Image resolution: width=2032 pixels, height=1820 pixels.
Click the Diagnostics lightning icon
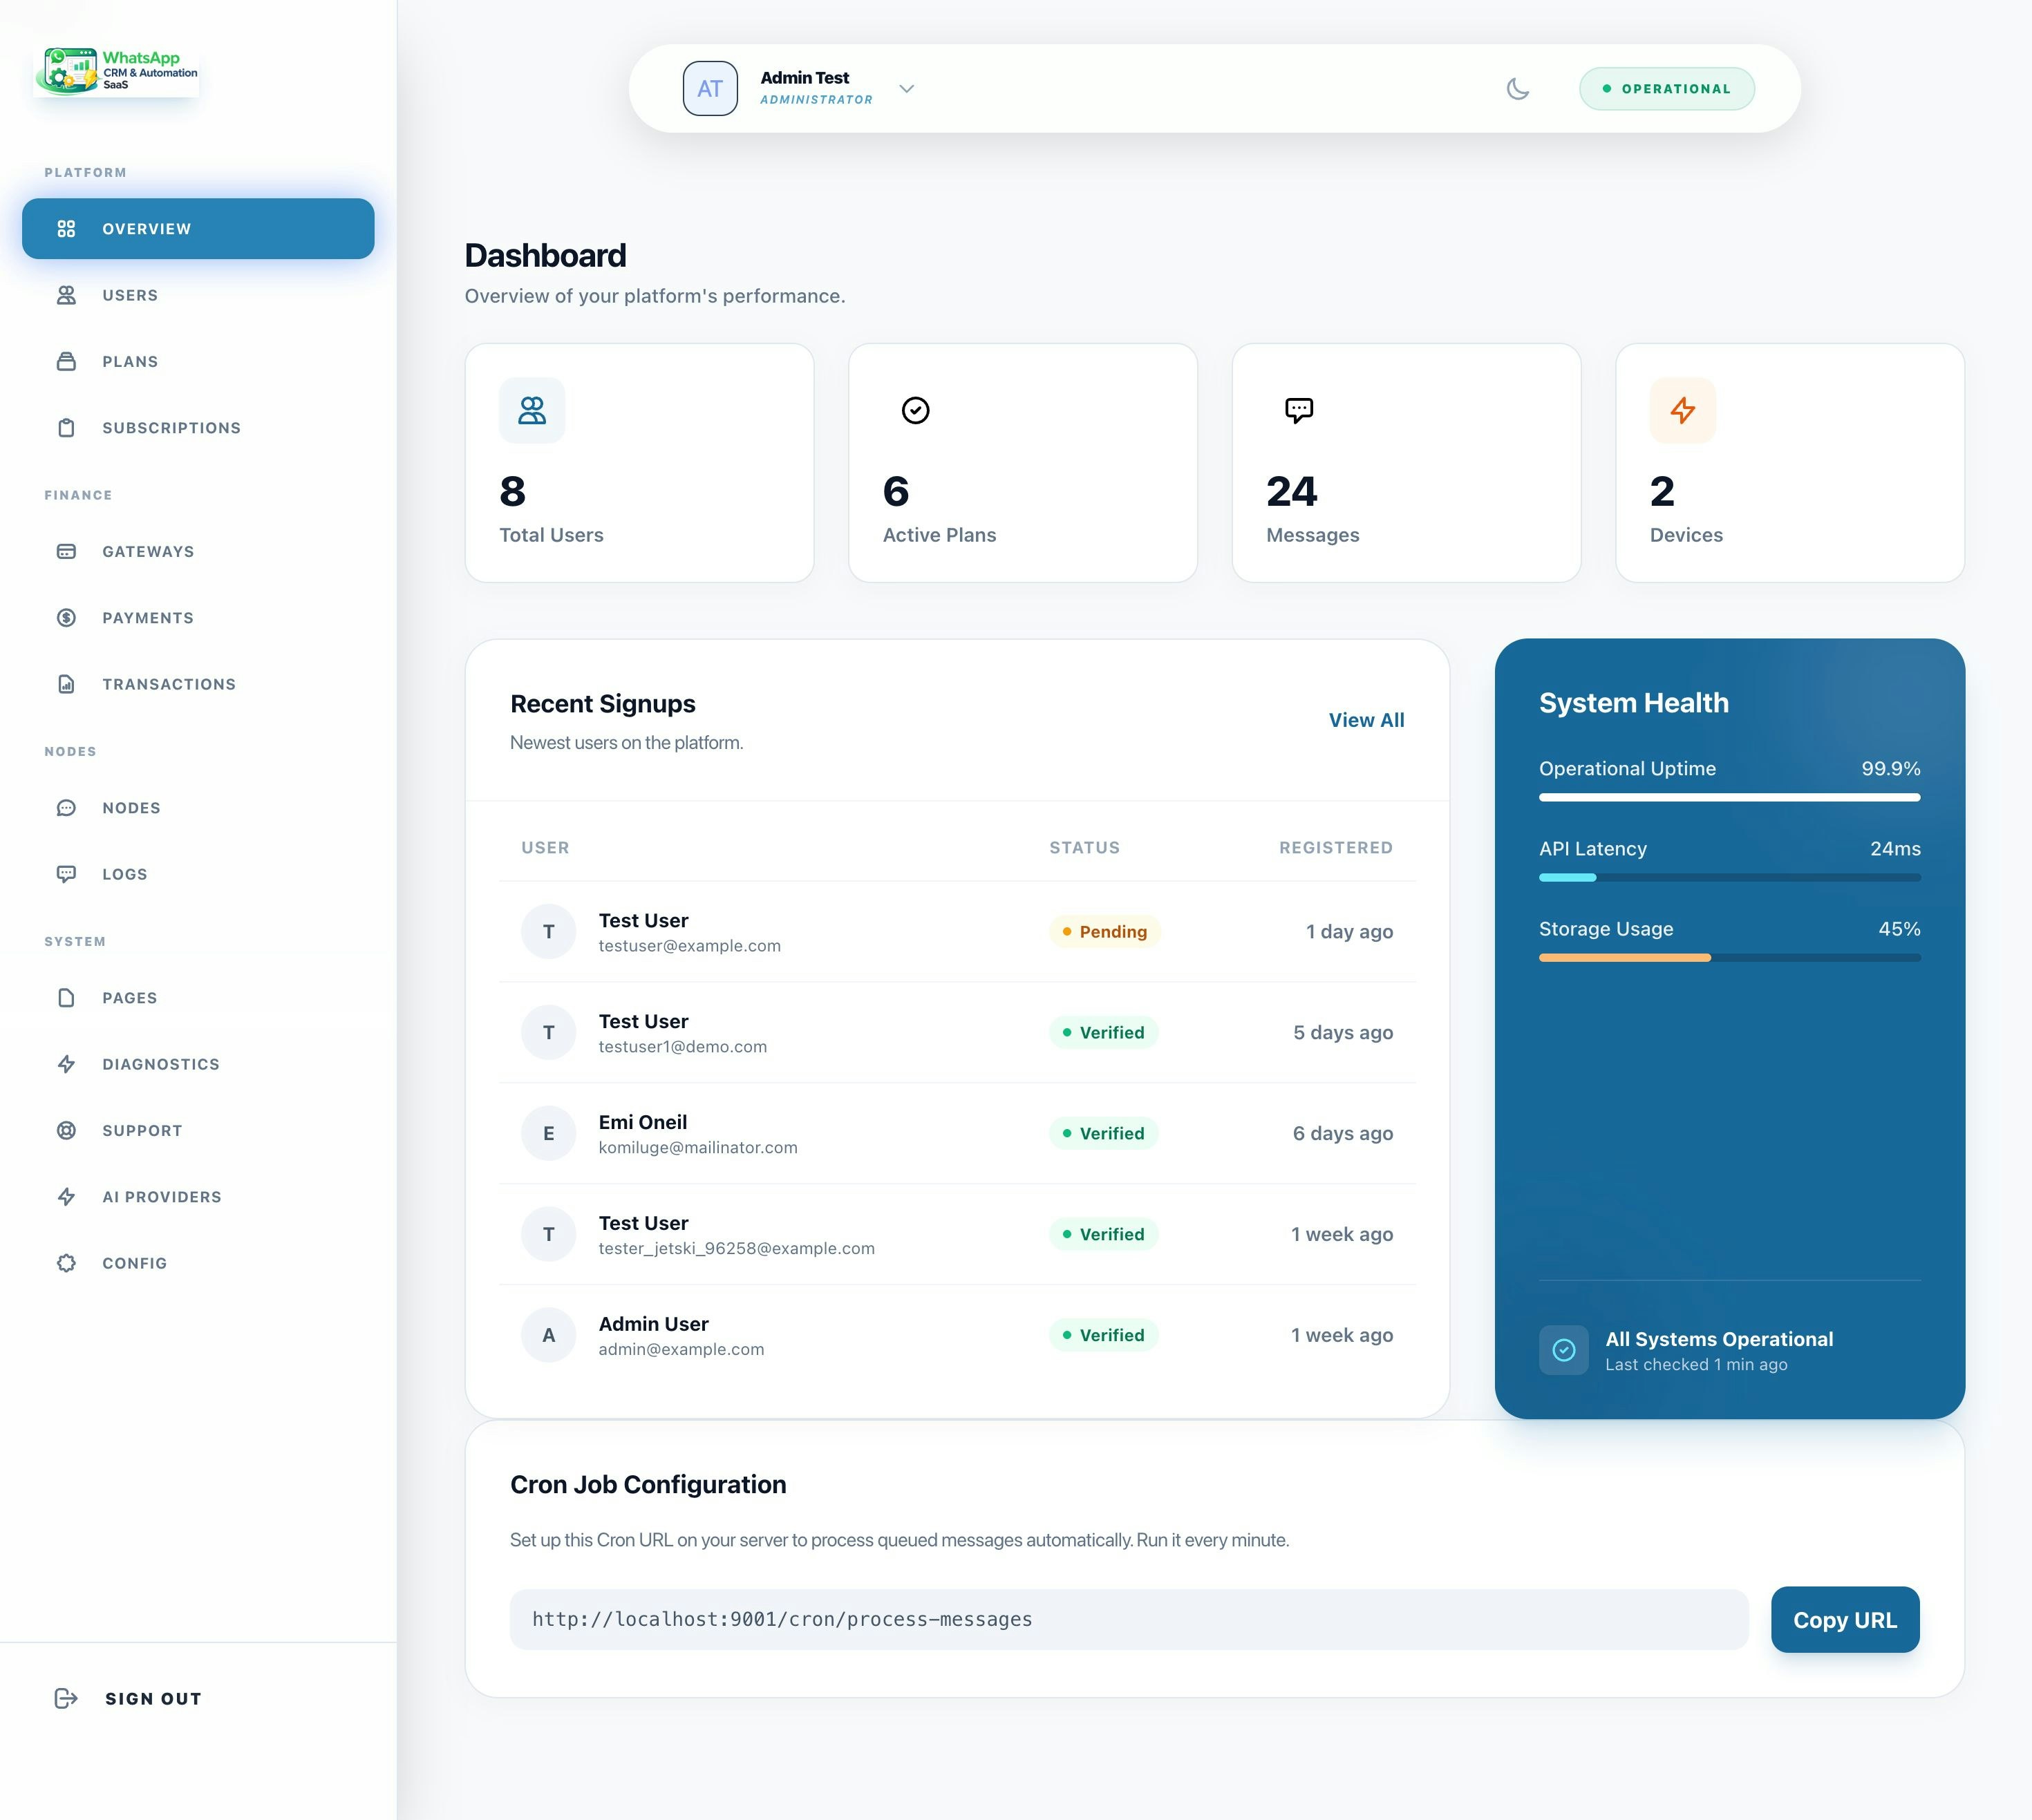pyautogui.click(x=66, y=1064)
